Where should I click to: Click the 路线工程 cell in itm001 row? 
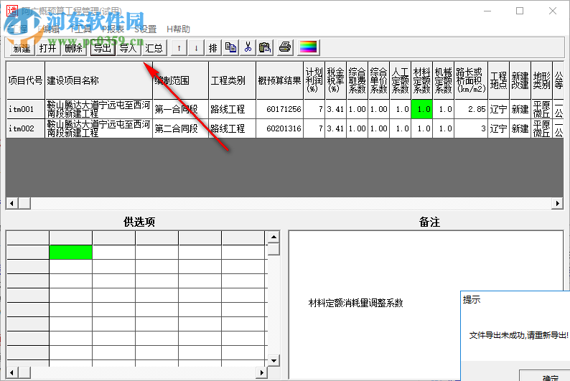click(232, 109)
